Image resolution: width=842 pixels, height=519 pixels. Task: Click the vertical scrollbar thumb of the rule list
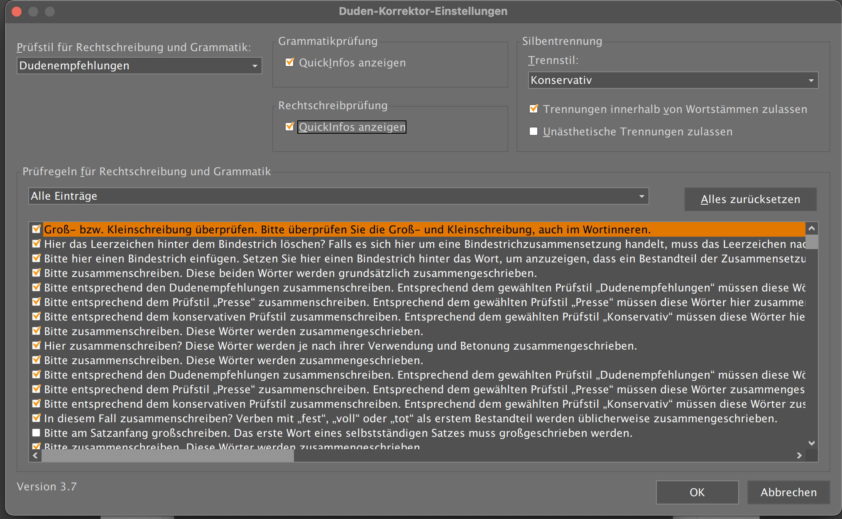click(x=812, y=242)
